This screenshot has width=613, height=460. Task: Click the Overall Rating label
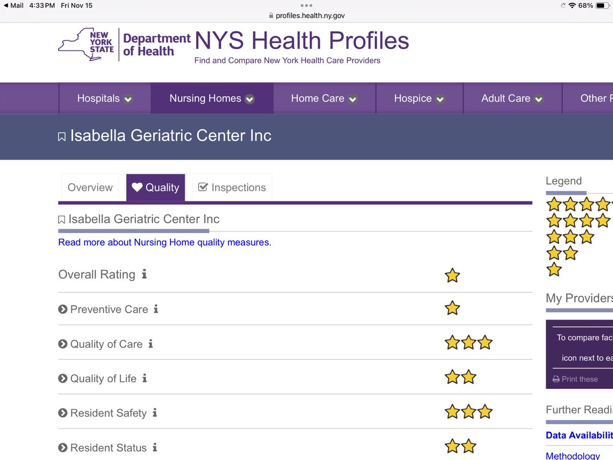pyautogui.click(x=97, y=274)
